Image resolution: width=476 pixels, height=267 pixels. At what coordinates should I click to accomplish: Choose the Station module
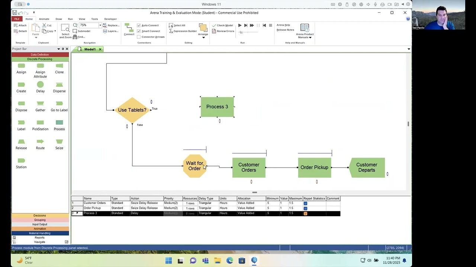[21, 163]
